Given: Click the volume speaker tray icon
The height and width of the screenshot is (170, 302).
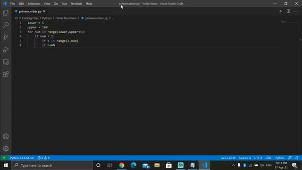Looking at the screenshot, I should click(x=261, y=165).
